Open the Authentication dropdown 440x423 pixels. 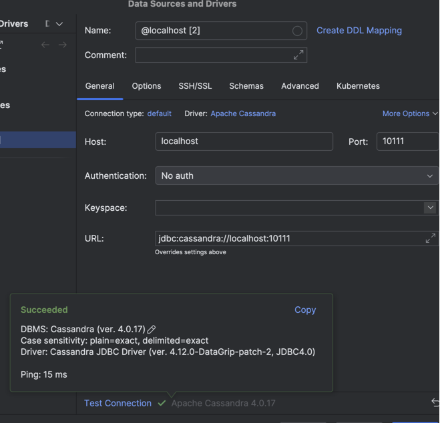(296, 175)
